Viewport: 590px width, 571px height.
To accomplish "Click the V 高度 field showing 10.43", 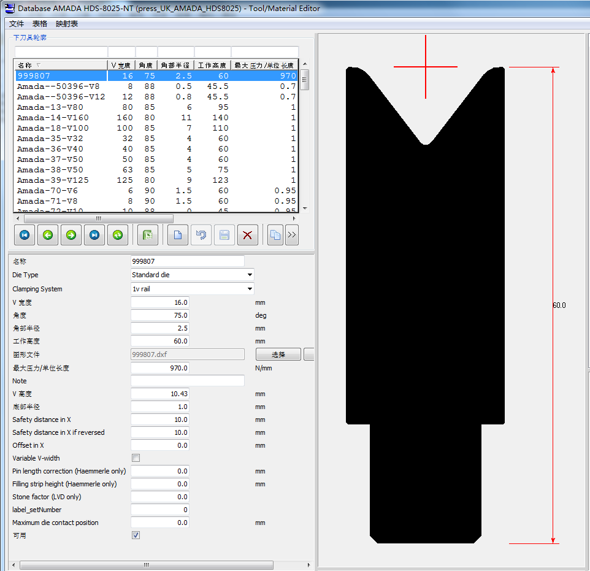I will point(160,394).
